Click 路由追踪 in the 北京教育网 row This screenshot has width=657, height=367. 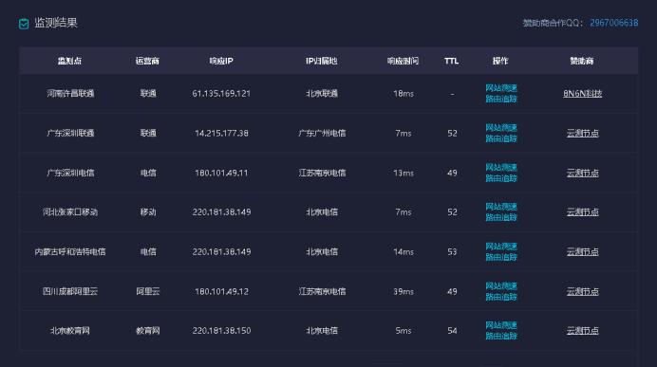click(501, 337)
